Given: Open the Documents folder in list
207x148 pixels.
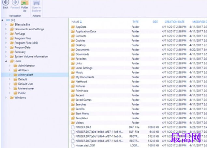Looking at the screenshot, I should [x=82, y=50].
